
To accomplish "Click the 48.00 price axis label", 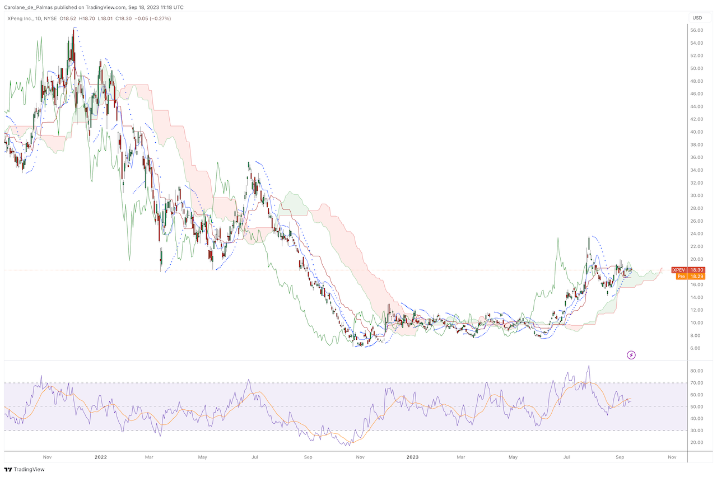I will (696, 81).
